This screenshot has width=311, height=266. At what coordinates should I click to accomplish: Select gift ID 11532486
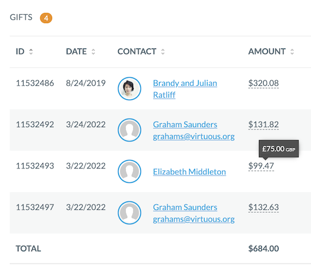pos(35,83)
